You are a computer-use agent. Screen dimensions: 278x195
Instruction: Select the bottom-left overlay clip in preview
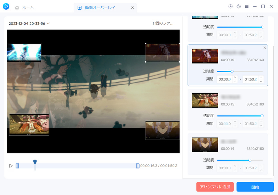pos(29,125)
